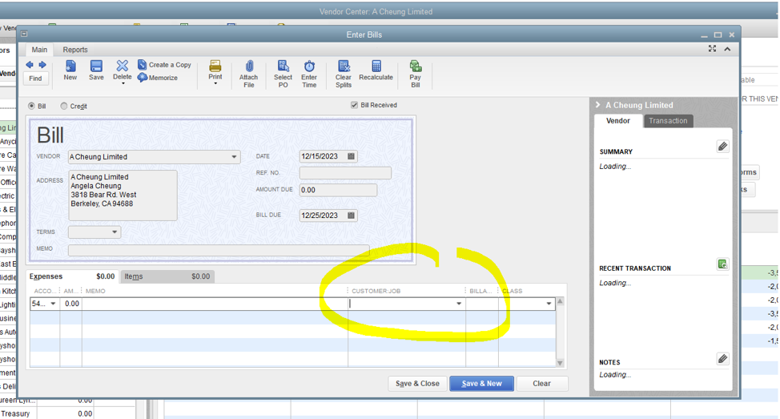This screenshot has height=419, width=780.
Task: Create a New bill from toolbar
Action: 70,71
